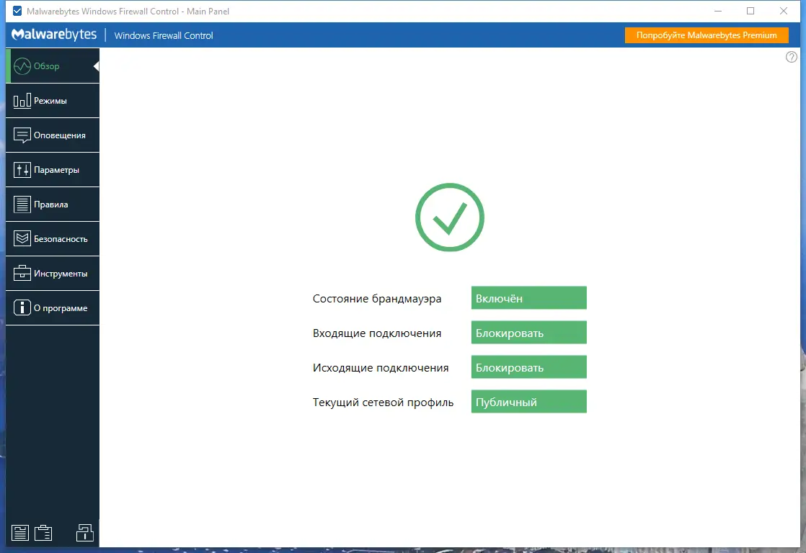Open Правила via its list icon

(x=22, y=204)
